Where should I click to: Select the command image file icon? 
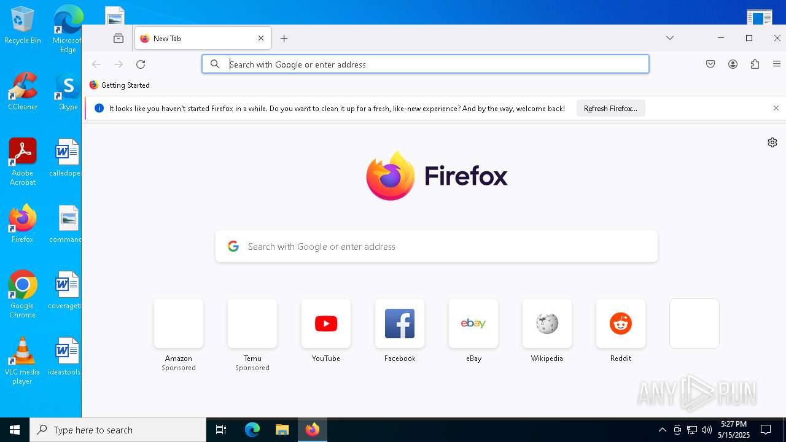[66, 224]
